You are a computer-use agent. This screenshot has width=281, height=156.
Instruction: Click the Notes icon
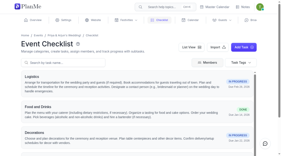coord(237,7)
